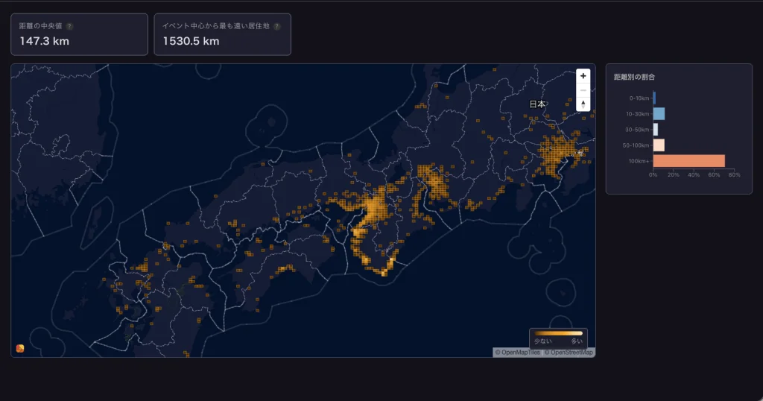
Task: Open help tooltip for 距離の中央値
Action: (69, 26)
